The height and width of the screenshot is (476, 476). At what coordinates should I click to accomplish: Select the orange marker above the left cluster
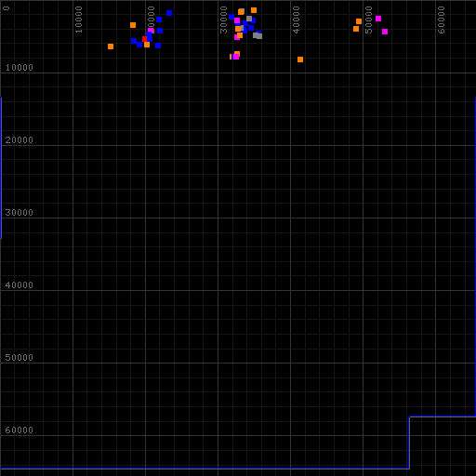(133, 25)
